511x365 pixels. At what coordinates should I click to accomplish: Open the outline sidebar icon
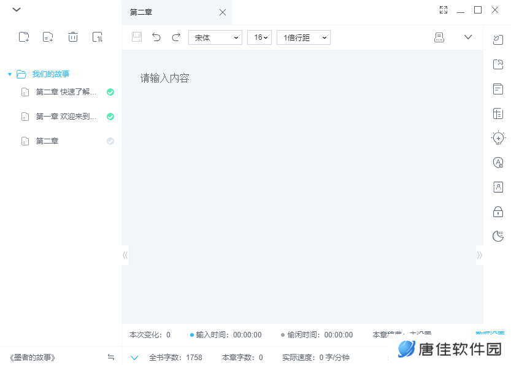[498, 113]
